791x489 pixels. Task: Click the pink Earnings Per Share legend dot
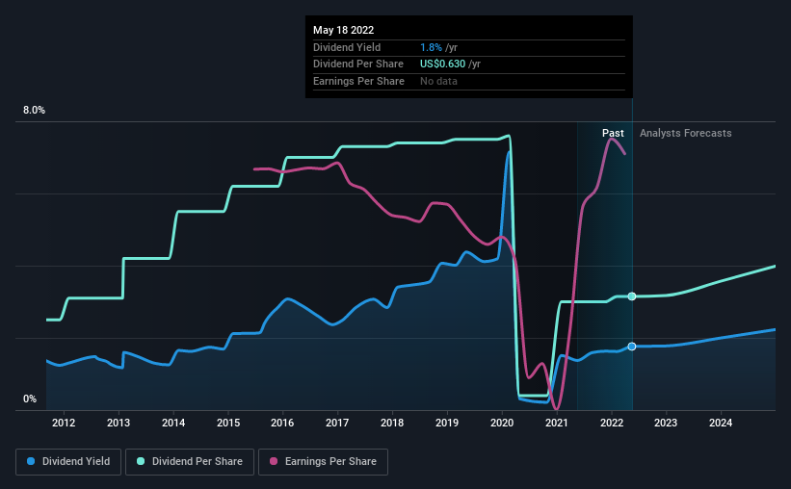[x=274, y=461]
